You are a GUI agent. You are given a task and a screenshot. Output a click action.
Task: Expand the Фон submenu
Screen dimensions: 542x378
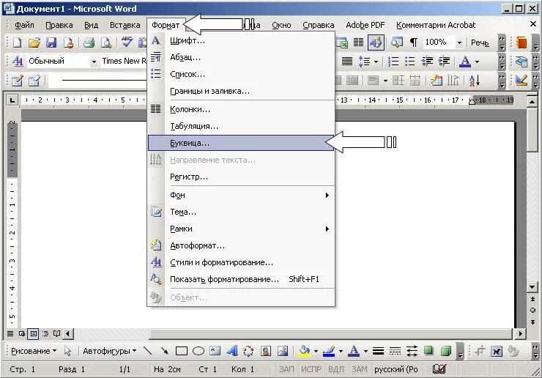point(241,195)
